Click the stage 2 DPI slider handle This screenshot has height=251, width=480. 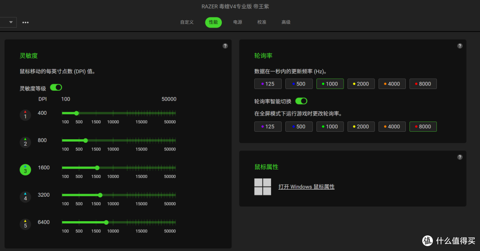coord(86,140)
